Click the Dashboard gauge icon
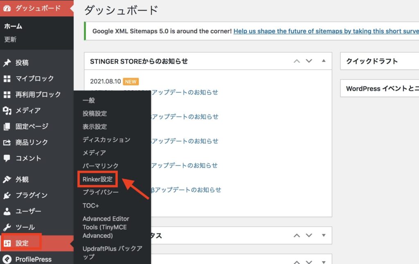 [7, 8]
